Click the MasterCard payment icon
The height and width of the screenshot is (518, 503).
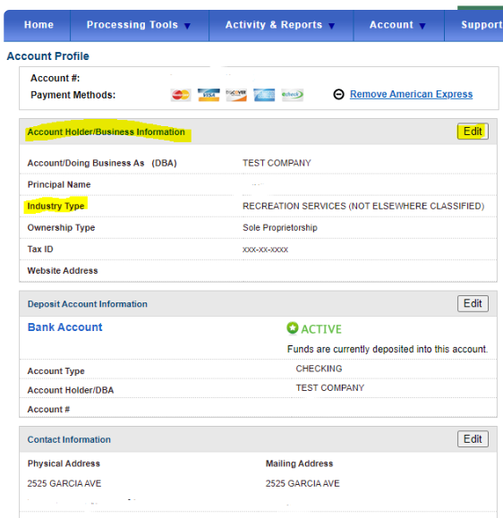[x=181, y=95]
